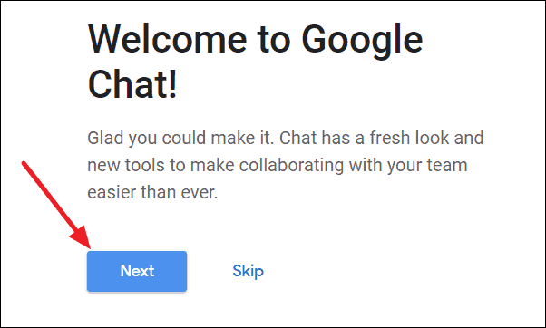Click the text 'easier than ever.'
Image resolution: width=546 pixels, height=328 pixels.
[152, 192]
